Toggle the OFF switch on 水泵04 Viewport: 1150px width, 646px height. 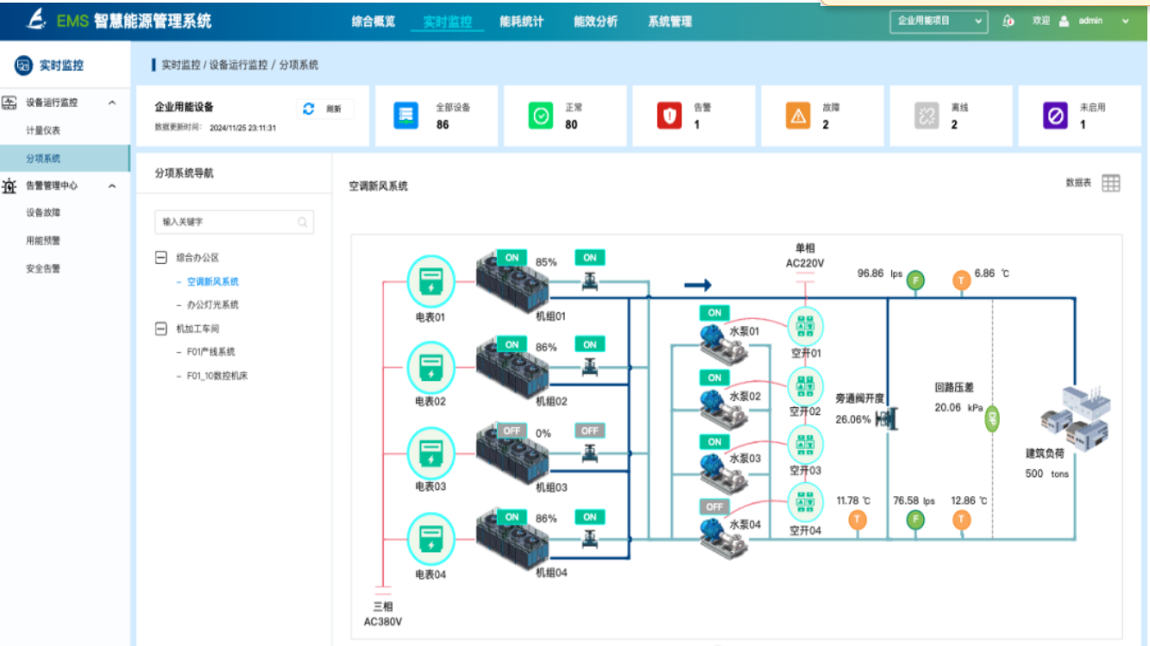tap(714, 506)
